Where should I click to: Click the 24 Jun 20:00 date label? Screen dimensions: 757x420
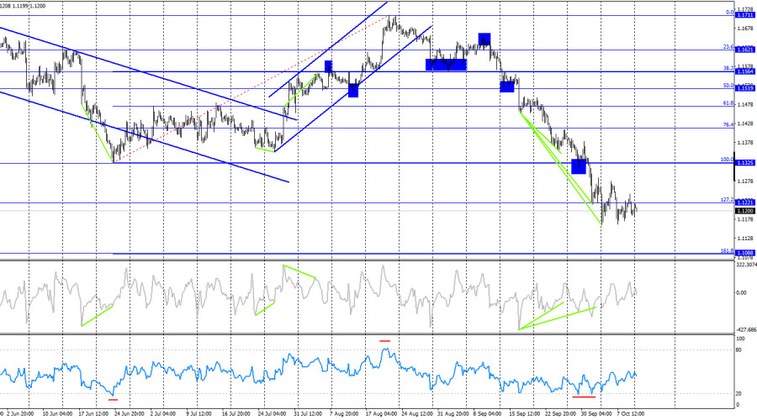[x=129, y=414]
